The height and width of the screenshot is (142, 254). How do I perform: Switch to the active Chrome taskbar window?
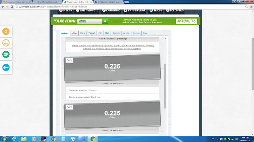tap(93, 139)
